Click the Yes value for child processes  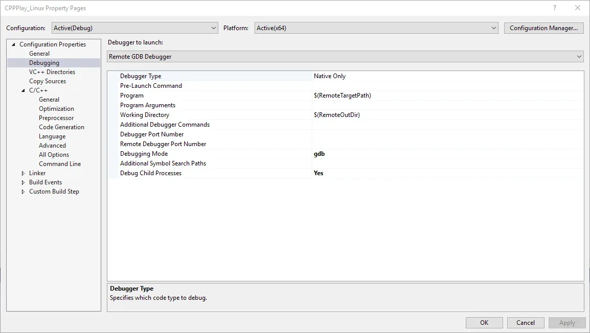[x=319, y=173]
